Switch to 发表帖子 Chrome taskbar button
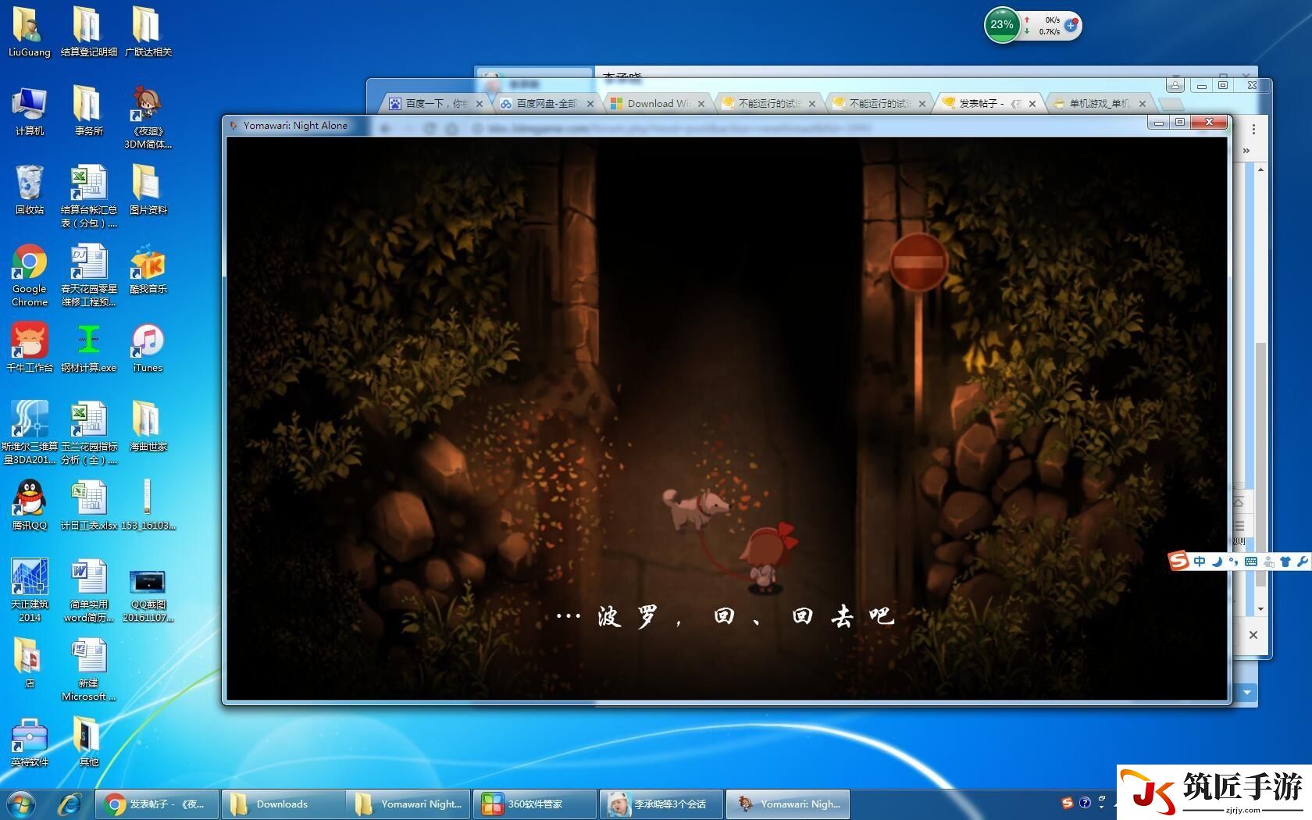 pyautogui.click(x=157, y=804)
